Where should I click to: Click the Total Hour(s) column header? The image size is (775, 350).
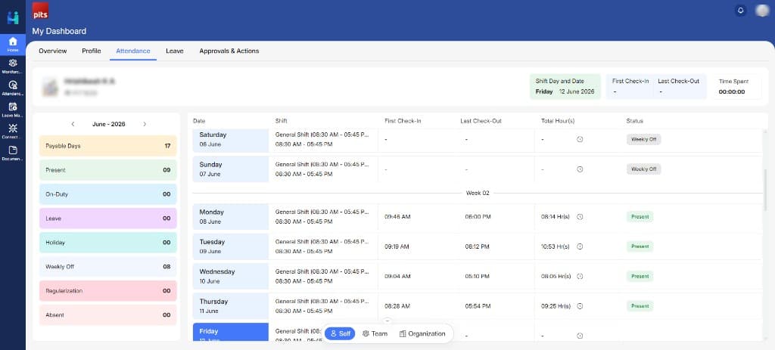pyautogui.click(x=558, y=121)
